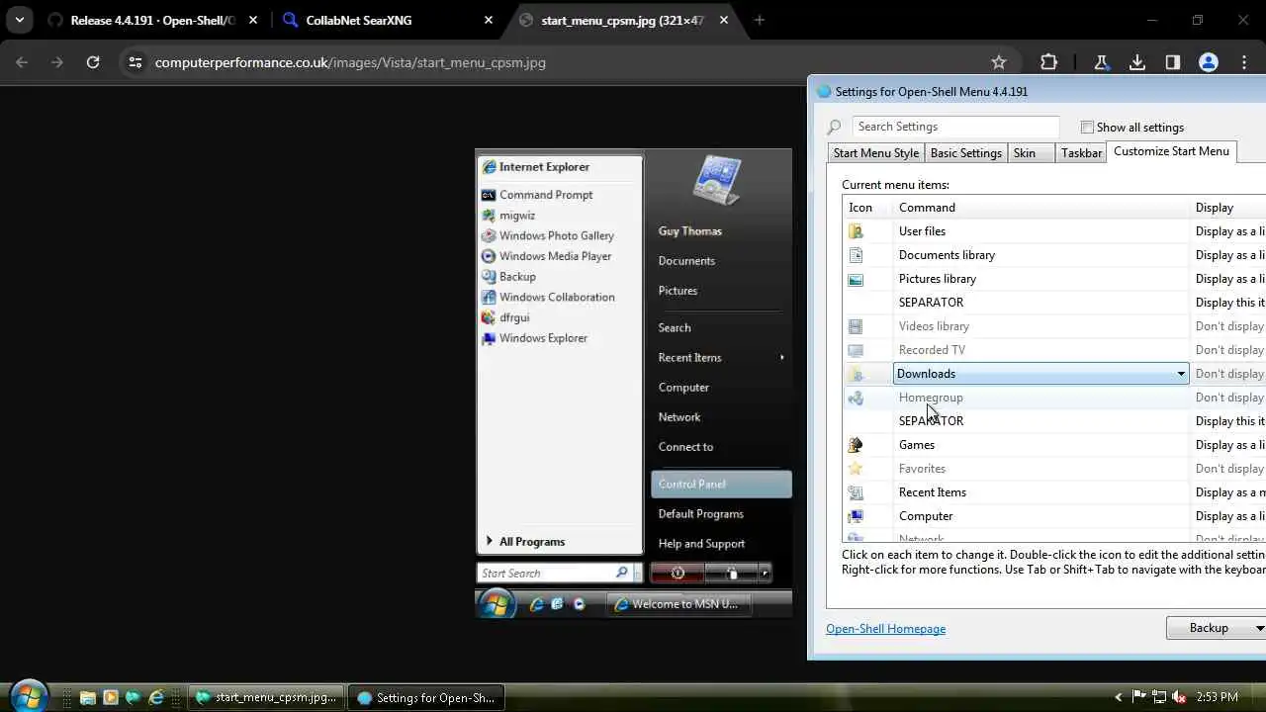Switch to the Start Menu Style tab
The width and height of the screenshot is (1266, 712).
tap(875, 153)
